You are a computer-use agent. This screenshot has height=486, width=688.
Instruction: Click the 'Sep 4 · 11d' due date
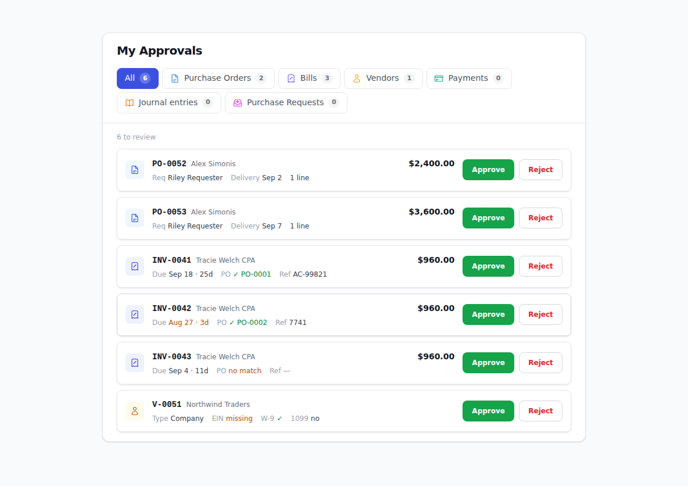(x=188, y=371)
